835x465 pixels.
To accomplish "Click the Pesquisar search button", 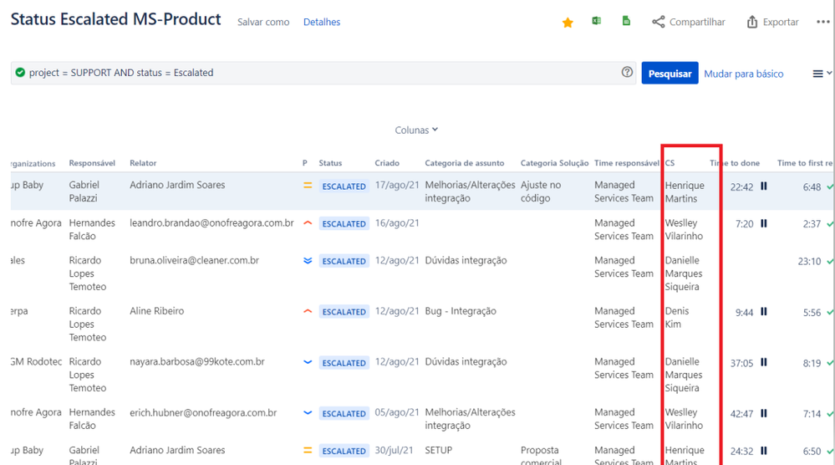I will 670,73.
